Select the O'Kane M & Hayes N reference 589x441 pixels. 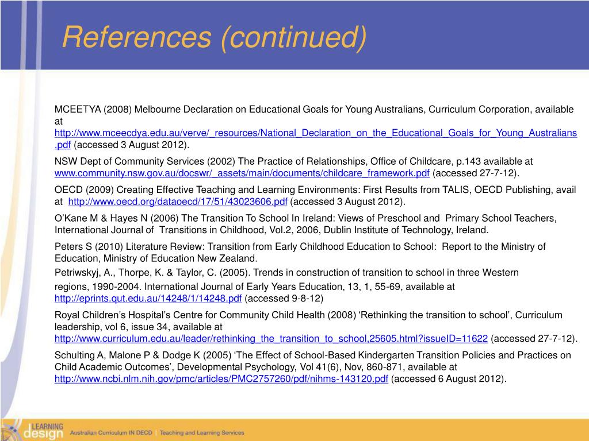pyautogui.click(x=306, y=225)
